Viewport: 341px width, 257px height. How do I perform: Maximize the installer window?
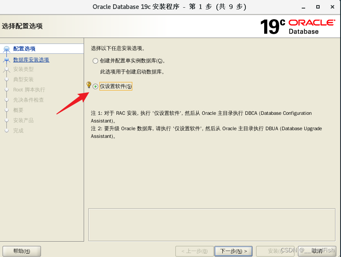[318, 7]
